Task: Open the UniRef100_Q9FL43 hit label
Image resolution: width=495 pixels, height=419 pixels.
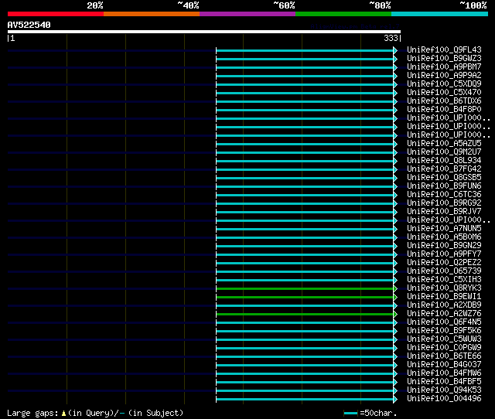Action: click(444, 49)
